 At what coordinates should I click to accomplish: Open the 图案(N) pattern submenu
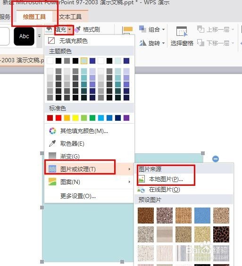click(x=89, y=182)
